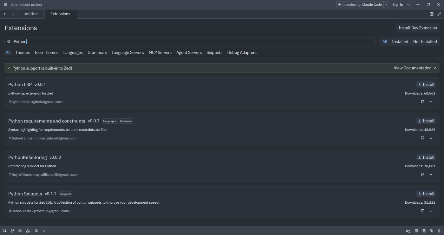444x235 pixels.
Task: Switch to the Extensions tab
Action: pyautogui.click(x=60, y=14)
